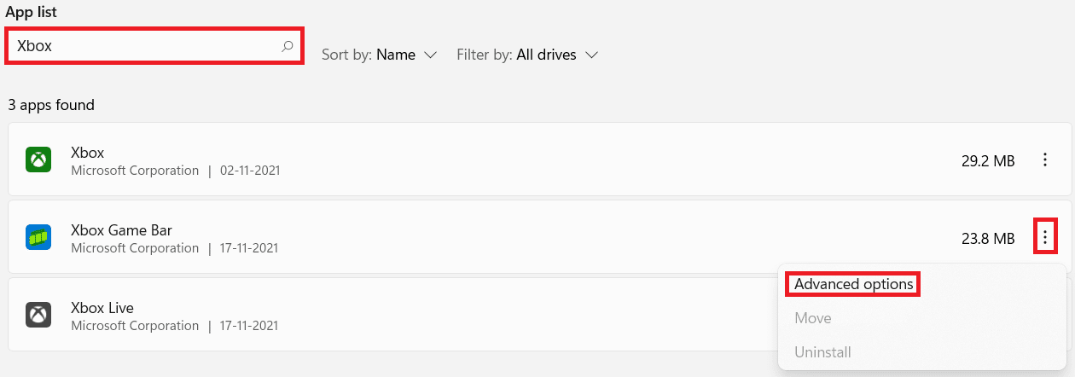
Task: Click the three-dot button for Xbox Game Bar
Action: click(x=1045, y=237)
